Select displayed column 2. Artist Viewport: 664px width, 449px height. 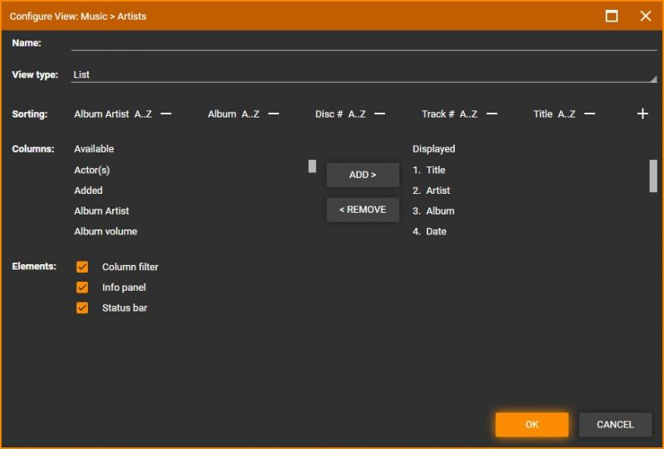pos(431,191)
